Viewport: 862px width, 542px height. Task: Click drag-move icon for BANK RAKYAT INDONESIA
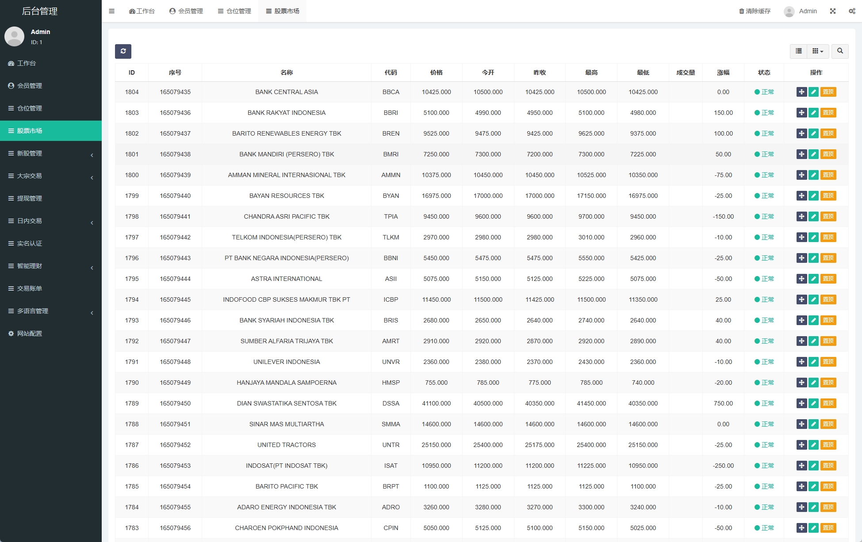click(x=801, y=113)
